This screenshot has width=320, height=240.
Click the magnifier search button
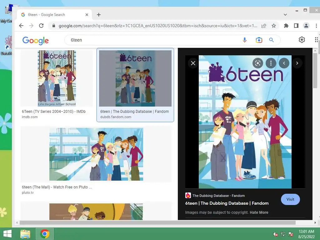coord(271,40)
